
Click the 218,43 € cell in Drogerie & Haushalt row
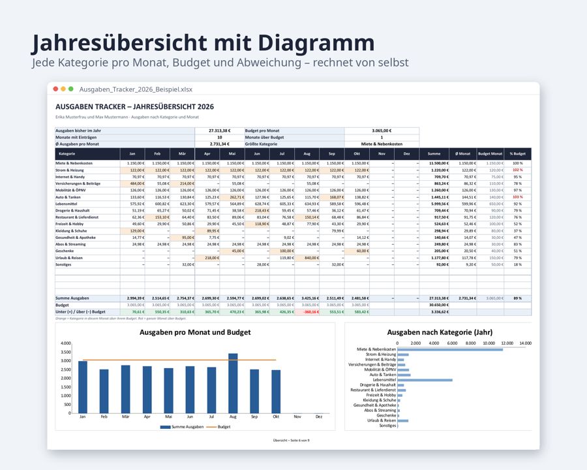(x=257, y=211)
